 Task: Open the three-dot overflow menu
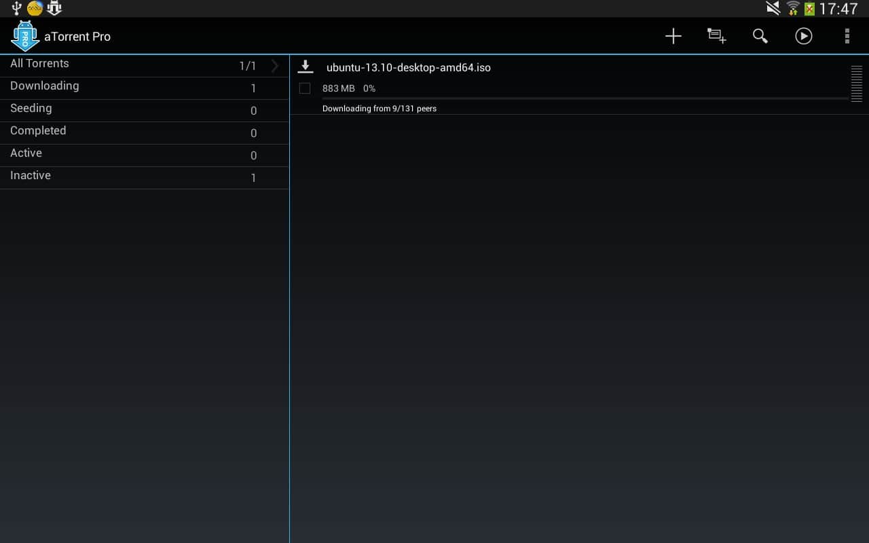[847, 36]
